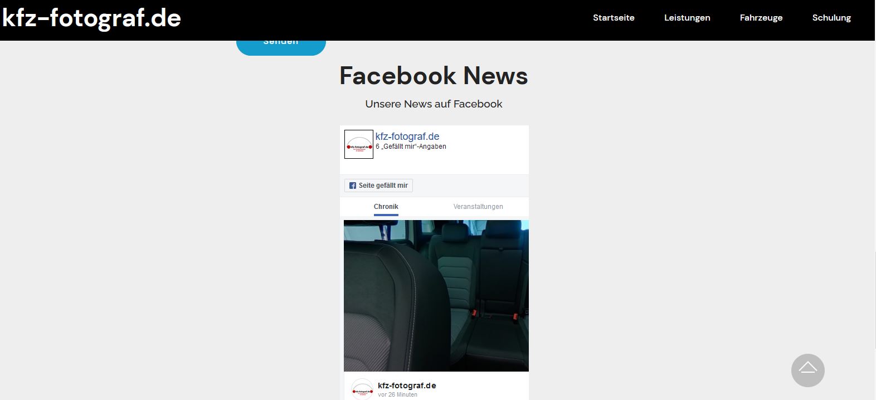
Task: Open the 'vor 26 Minuten' post timestamp
Action: [x=397, y=394]
